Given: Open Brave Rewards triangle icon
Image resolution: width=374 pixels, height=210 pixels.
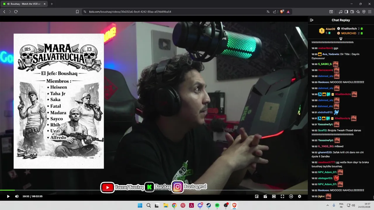Looking at the screenshot, I should click(288, 12).
